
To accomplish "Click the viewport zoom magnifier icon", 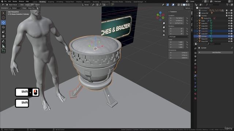I will (164, 23).
